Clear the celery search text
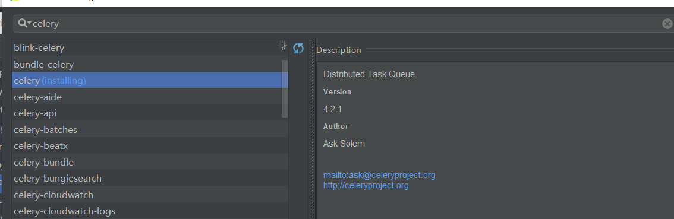This screenshot has height=219, width=674. [x=667, y=24]
